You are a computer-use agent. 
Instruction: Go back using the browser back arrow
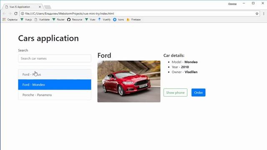pos(5,13)
